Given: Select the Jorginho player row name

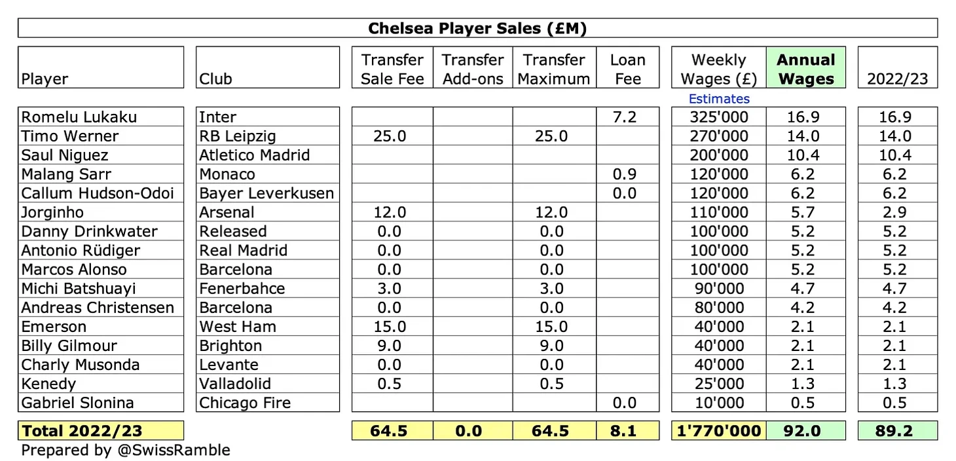Looking at the screenshot, I should [x=101, y=212].
